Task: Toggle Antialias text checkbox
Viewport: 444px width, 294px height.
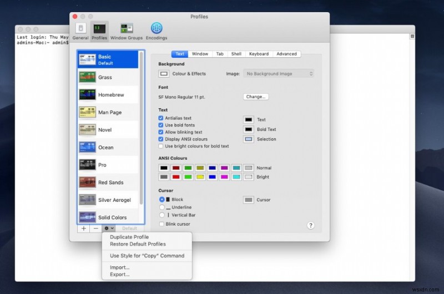Action: click(161, 118)
